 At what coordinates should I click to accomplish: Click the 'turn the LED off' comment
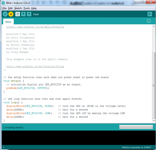[91, 113]
